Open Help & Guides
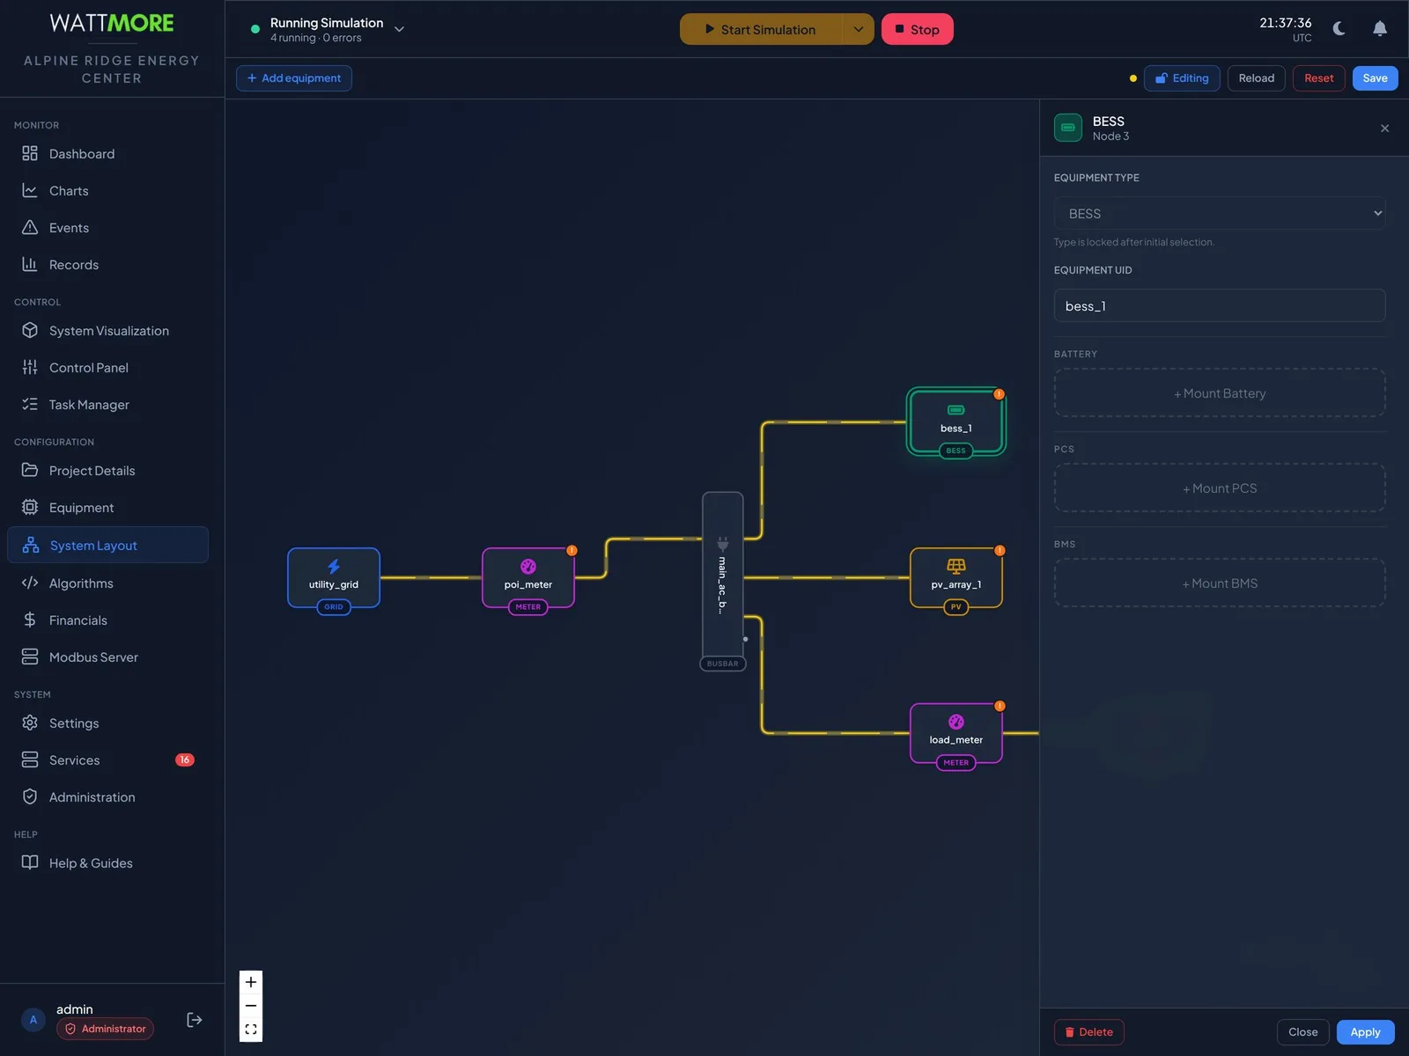This screenshot has height=1056, width=1409. 107,863
